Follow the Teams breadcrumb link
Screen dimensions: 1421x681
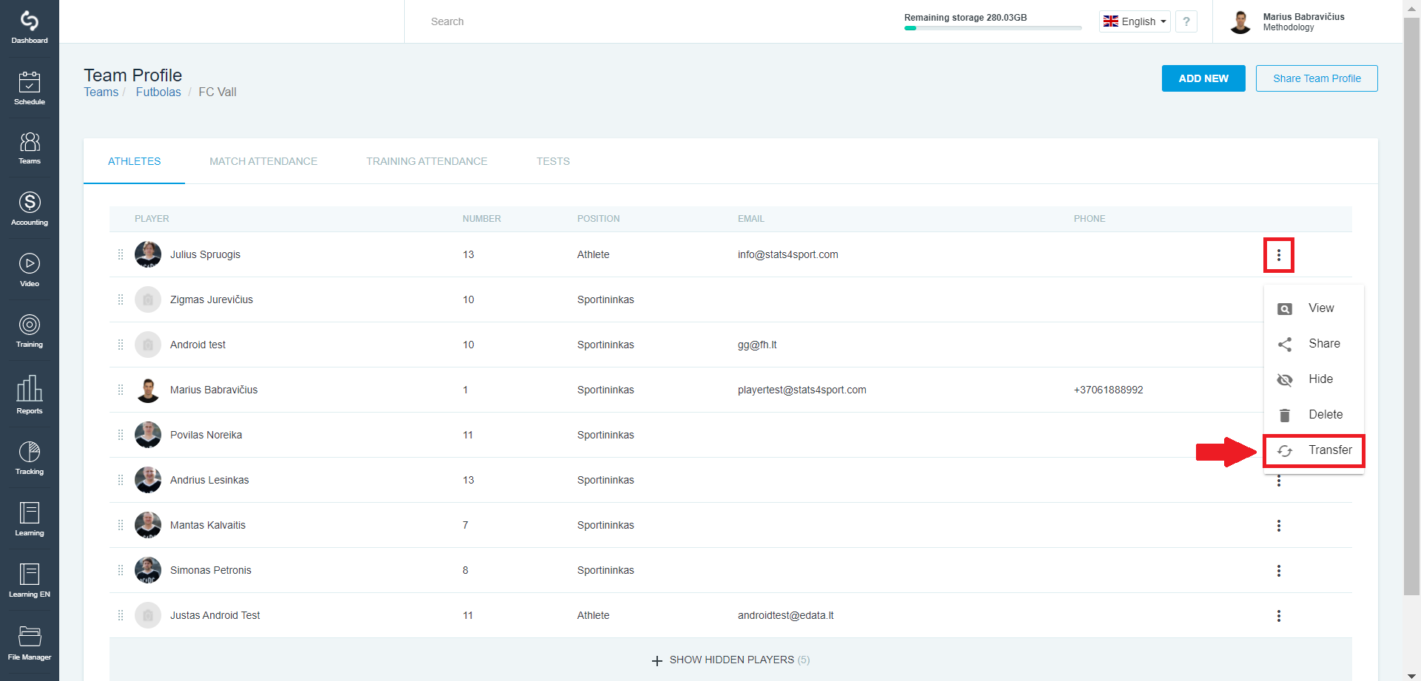[x=101, y=92]
